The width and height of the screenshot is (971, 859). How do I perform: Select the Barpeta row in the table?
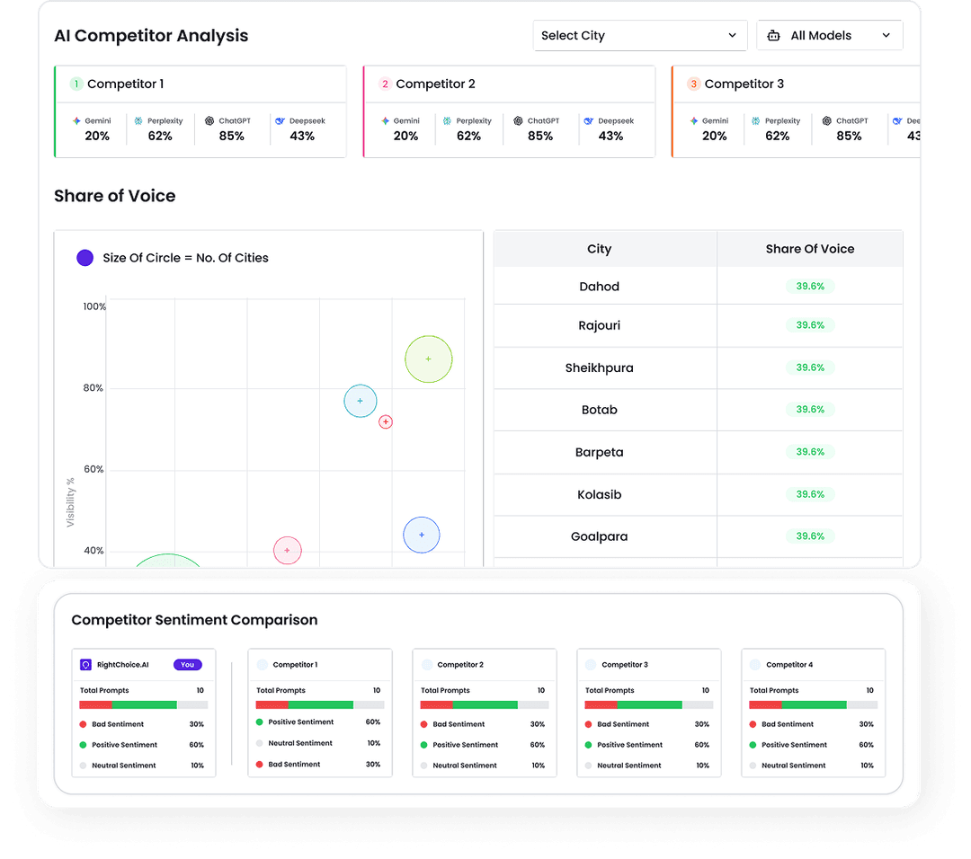600,452
